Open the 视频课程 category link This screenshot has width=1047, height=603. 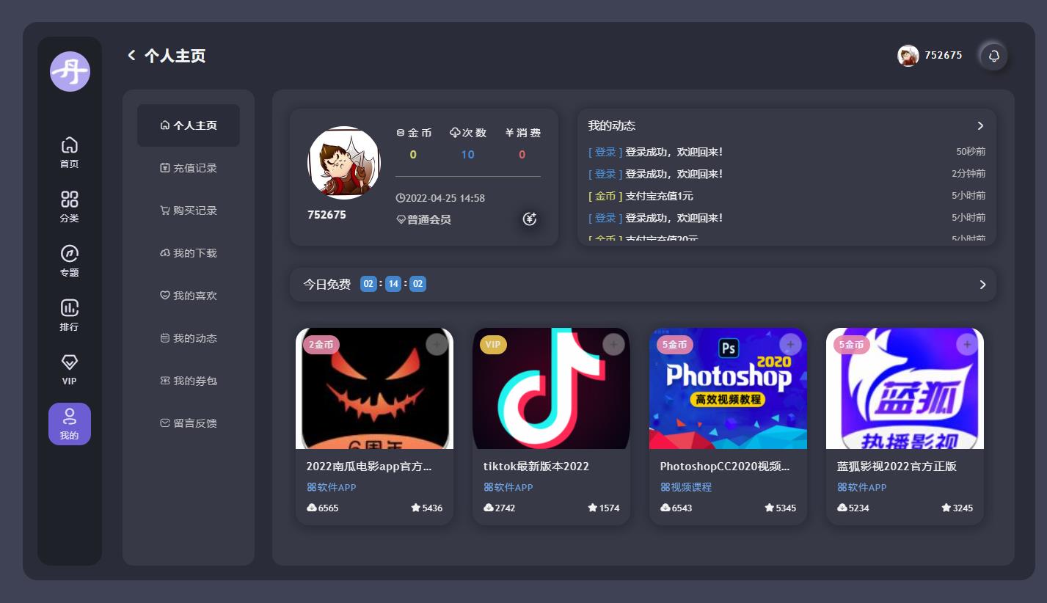pos(686,487)
